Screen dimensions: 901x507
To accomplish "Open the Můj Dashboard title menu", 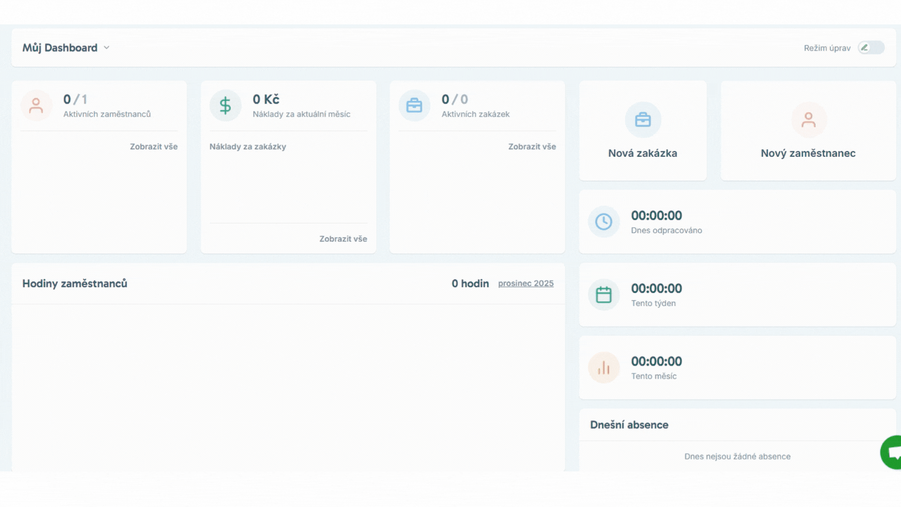I will [60, 48].
